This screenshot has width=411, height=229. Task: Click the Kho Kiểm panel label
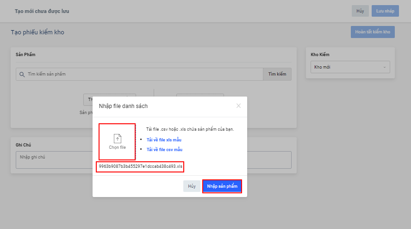320,55
